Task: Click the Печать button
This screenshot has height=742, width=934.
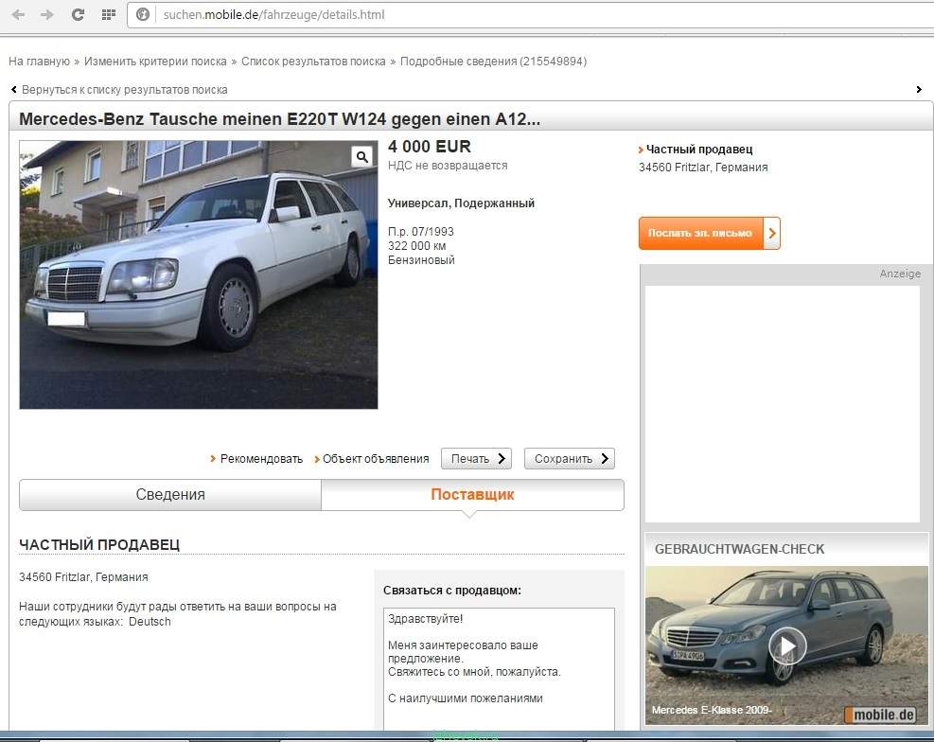Action: click(x=477, y=458)
